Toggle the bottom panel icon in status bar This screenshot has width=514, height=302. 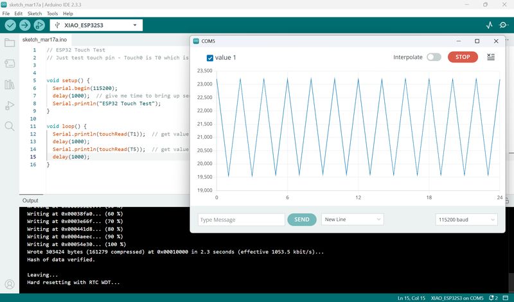pos(507,298)
